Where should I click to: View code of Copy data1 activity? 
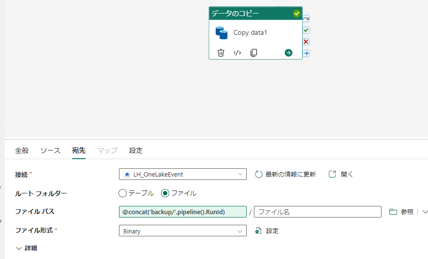[237, 53]
